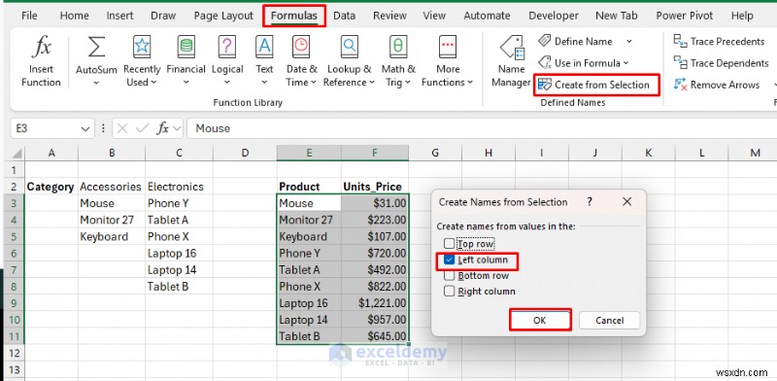Image resolution: width=777 pixels, height=381 pixels.
Task: Open the More Functions icon
Action: (x=448, y=47)
